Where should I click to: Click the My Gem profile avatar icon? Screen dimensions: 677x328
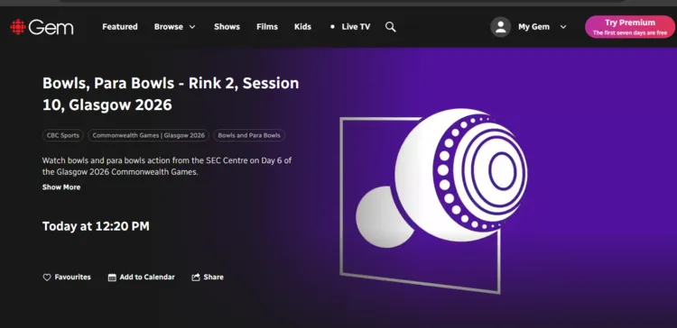pos(500,27)
